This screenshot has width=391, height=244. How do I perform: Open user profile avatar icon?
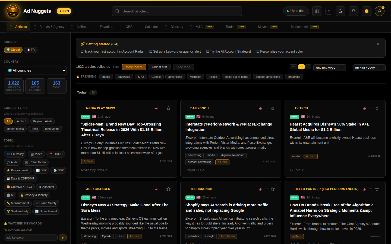(380, 11)
